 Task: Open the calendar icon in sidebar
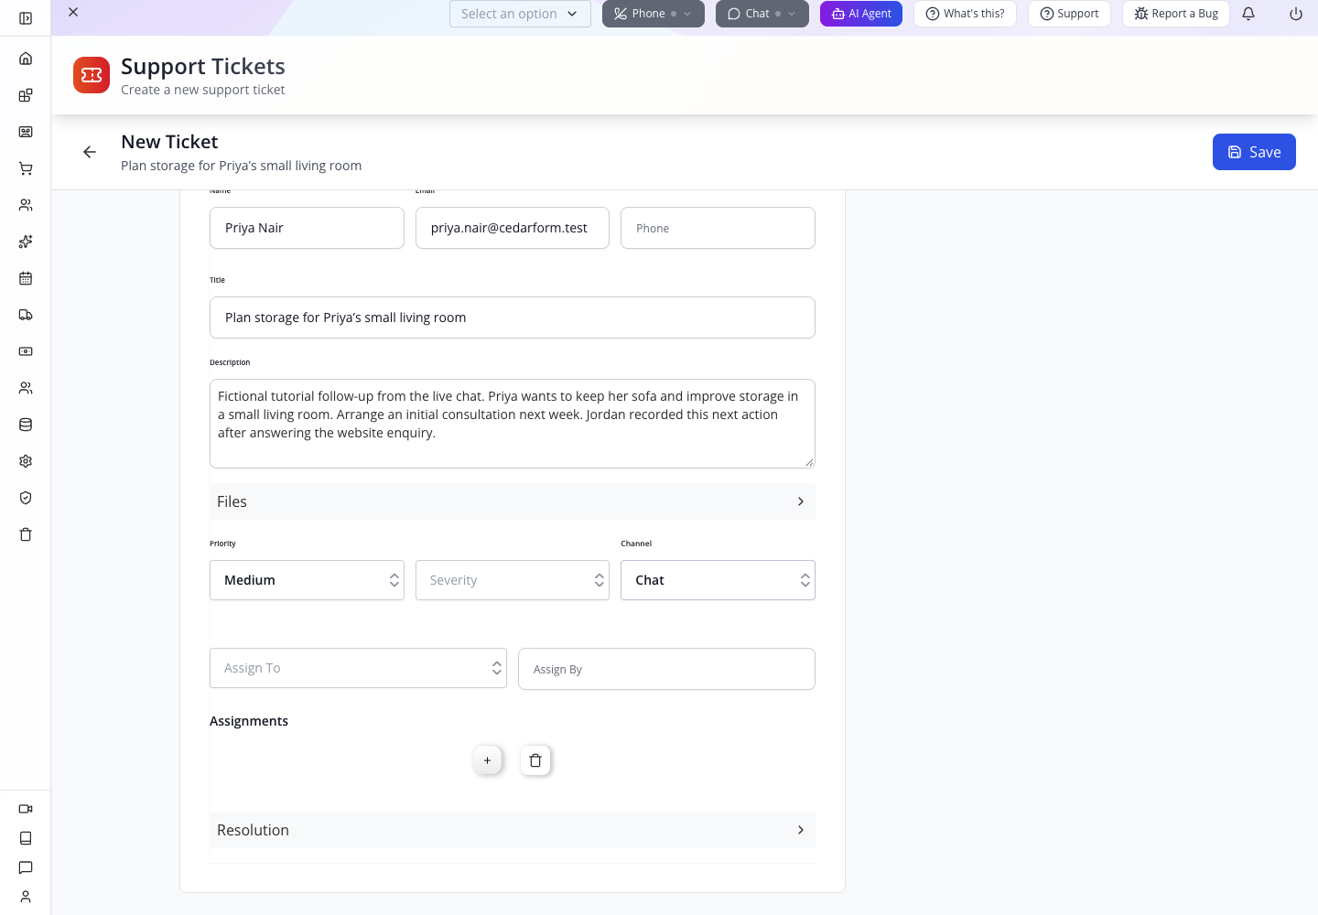tap(26, 278)
